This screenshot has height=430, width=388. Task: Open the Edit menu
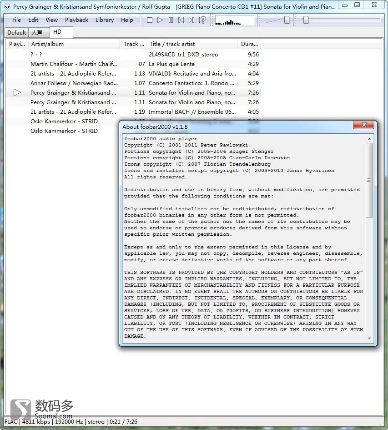pyautogui.click(x=33, y=20)
